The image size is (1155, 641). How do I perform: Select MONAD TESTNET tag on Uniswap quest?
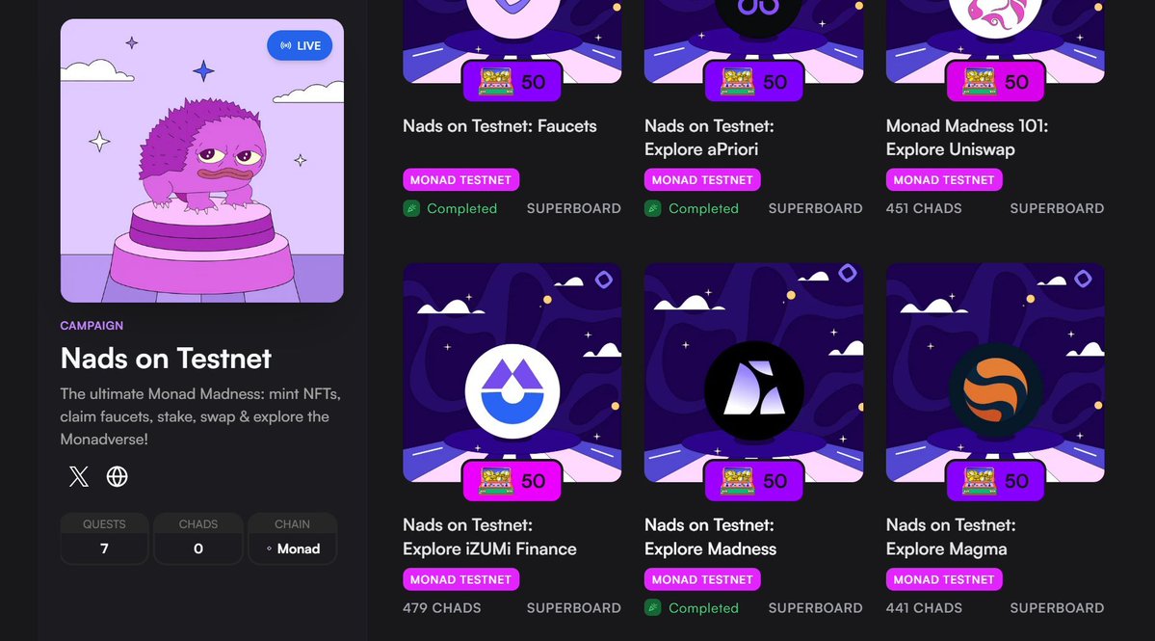[944, 180]
